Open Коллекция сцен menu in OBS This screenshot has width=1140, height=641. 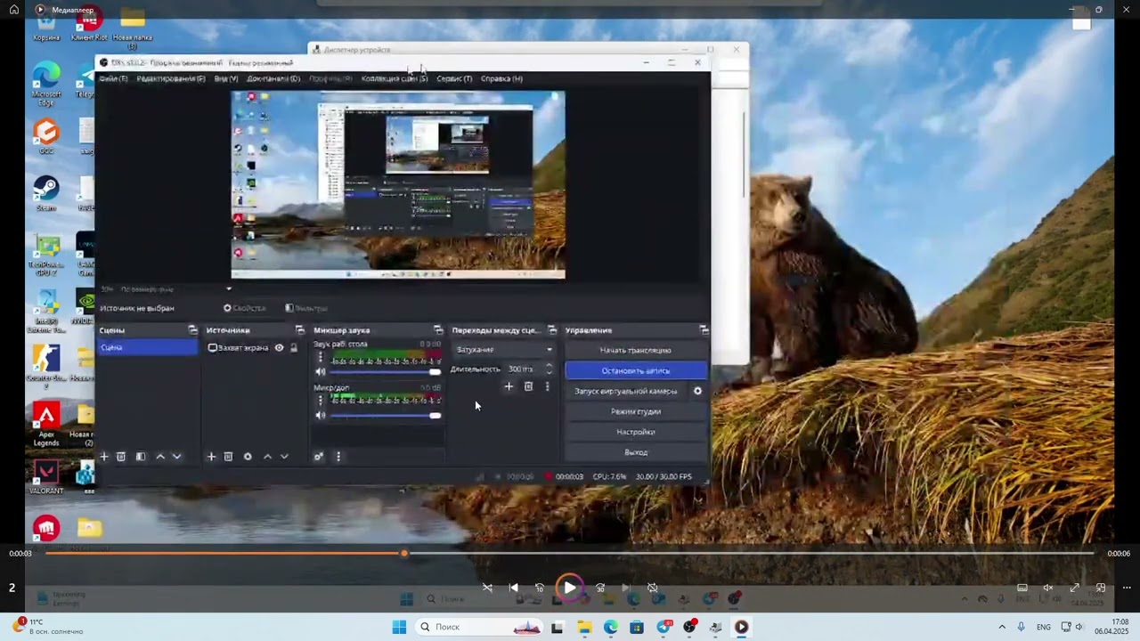[x=395, y=78]
